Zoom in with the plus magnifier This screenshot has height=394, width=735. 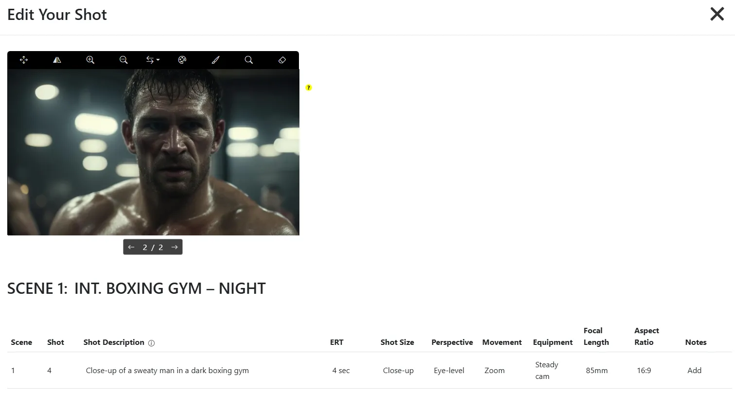(90, 60)
